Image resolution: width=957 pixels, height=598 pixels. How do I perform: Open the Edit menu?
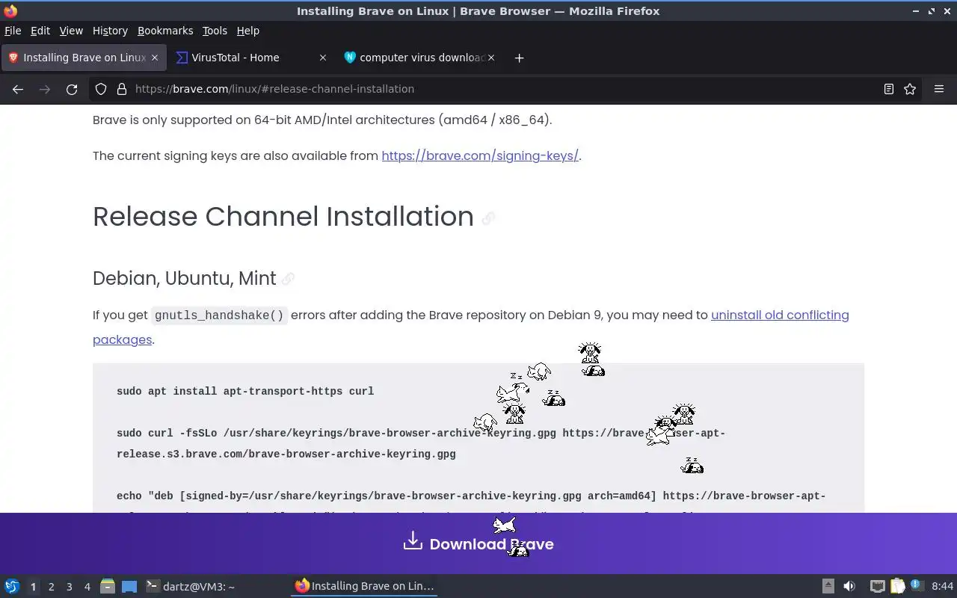point(40,31)
